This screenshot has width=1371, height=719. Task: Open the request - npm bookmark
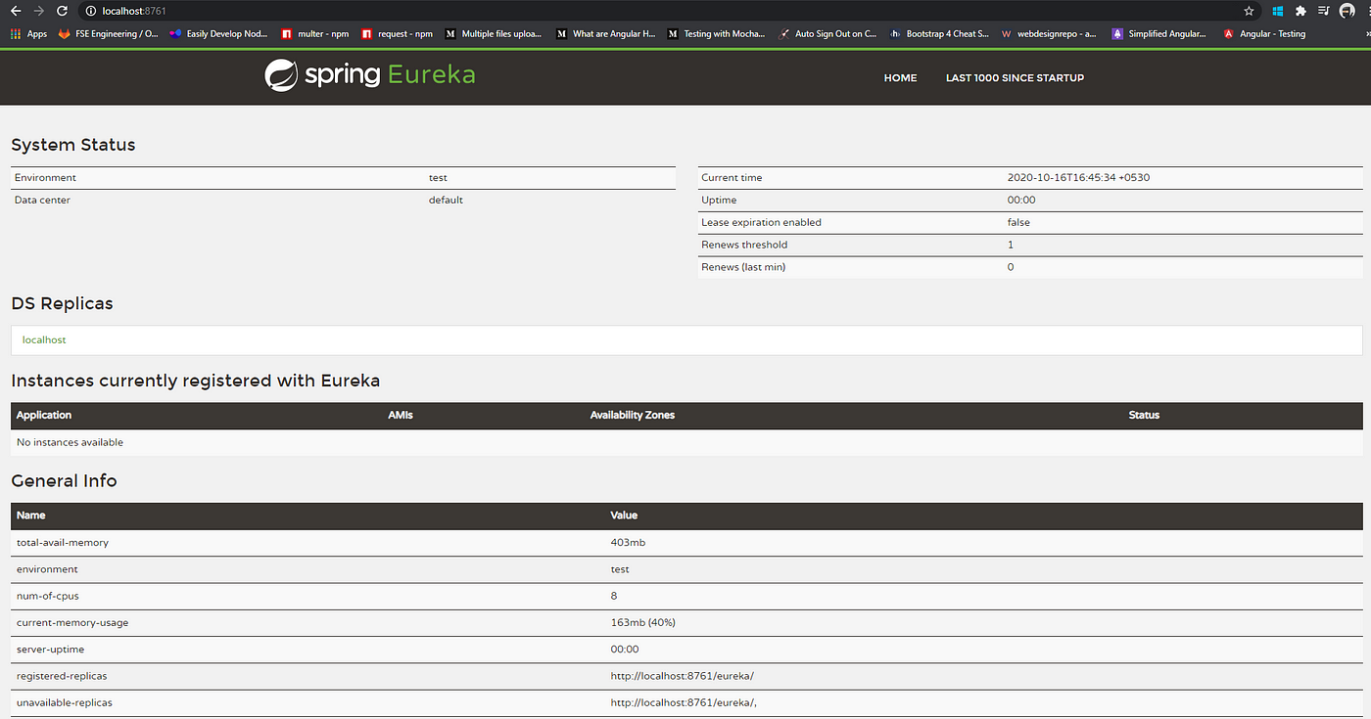click(x=397, y=33)
